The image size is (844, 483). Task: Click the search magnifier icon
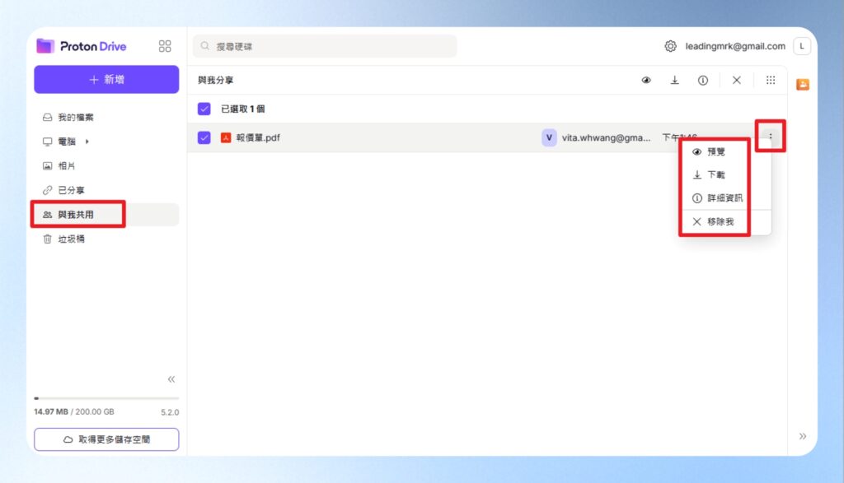(x=205, y=46)
